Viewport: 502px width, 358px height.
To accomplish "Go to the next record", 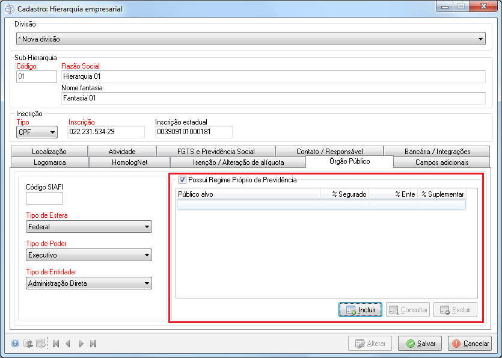I will pos(81,344).
